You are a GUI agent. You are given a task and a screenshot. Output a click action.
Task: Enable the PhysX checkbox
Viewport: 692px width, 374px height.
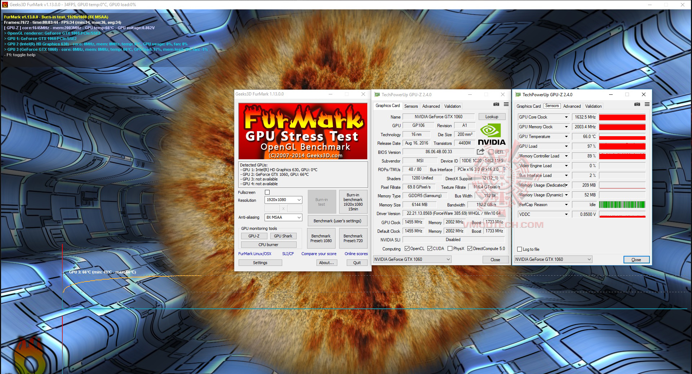pos(450,248)
